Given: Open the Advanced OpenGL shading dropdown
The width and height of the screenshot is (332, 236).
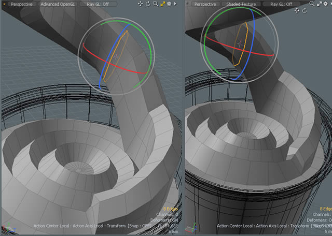Looking at the screenshot, I should click(x=58, y=4).
